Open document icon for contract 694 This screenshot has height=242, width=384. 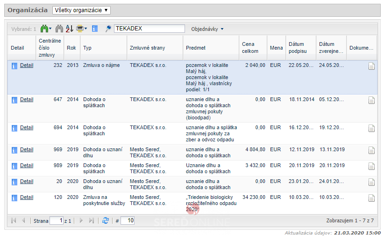pyautogui.click(x=371, y=128)
